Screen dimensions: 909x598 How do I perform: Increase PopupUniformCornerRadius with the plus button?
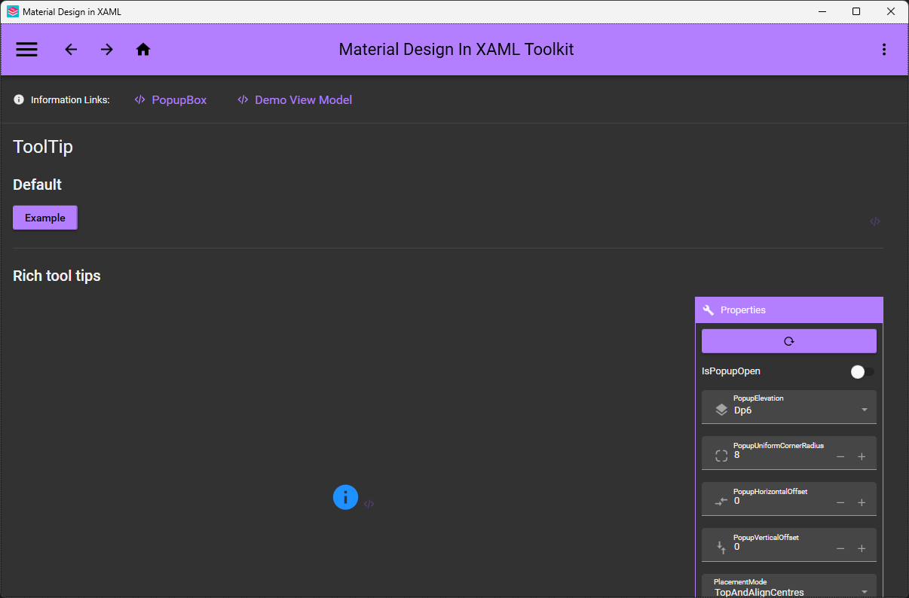tap(862, 456)
